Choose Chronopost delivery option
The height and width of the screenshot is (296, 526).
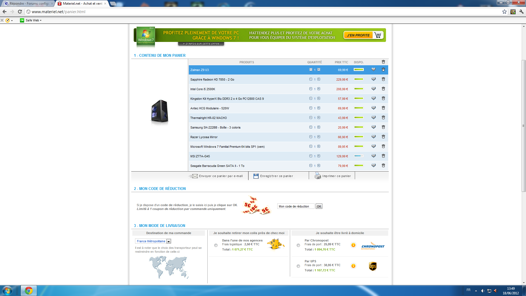pos(298,245)
